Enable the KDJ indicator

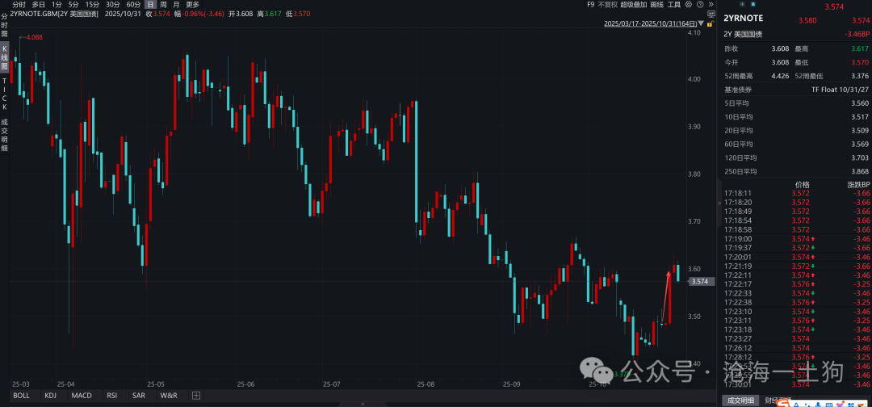tap(51, 396)
